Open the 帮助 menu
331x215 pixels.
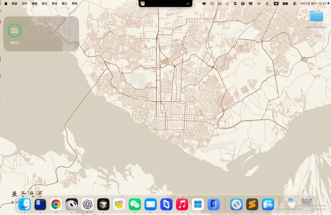click(x=75, y=3)
